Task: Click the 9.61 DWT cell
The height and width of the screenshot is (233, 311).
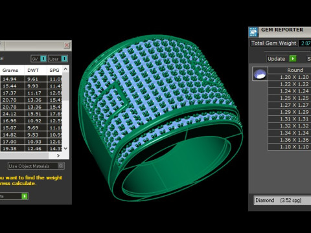Action: (36, 79)
